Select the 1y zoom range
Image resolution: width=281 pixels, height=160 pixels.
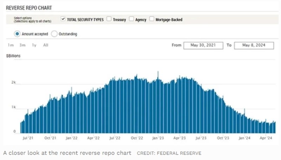point(34,45)
